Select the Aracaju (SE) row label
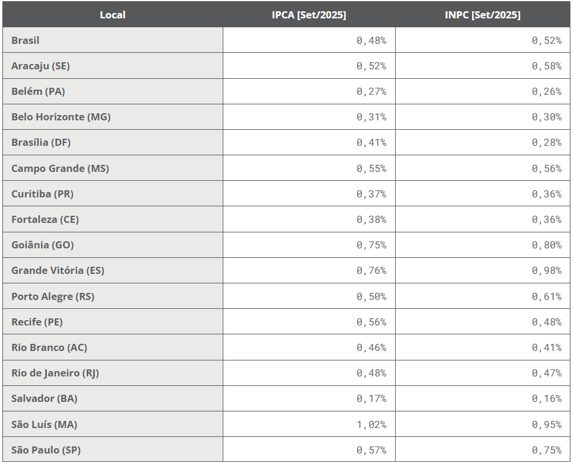Screen dimensions: 571x463 point(40,66)
